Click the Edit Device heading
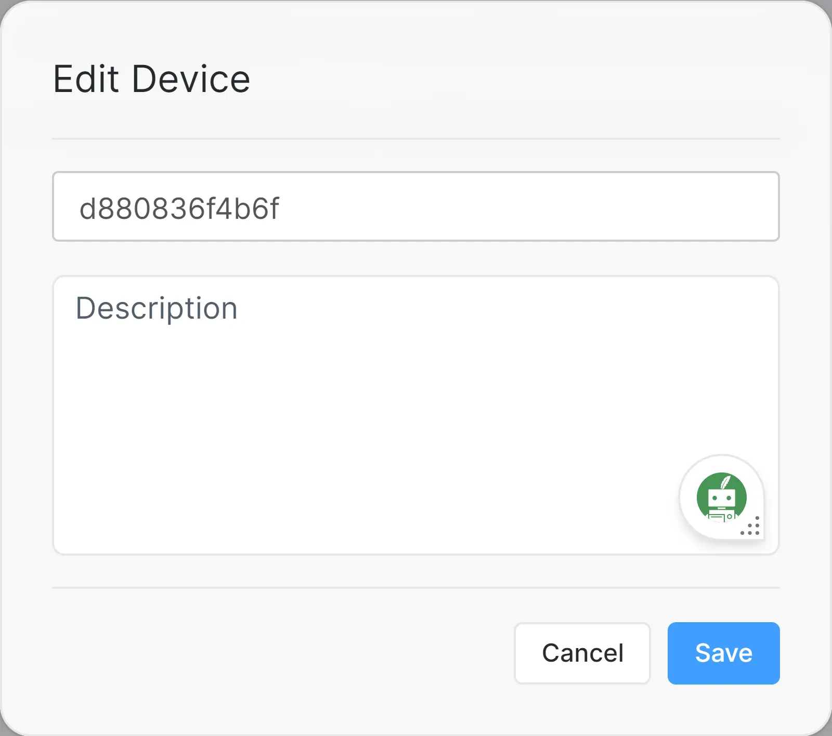The image size is (832, 736). (x=151, y=79)
